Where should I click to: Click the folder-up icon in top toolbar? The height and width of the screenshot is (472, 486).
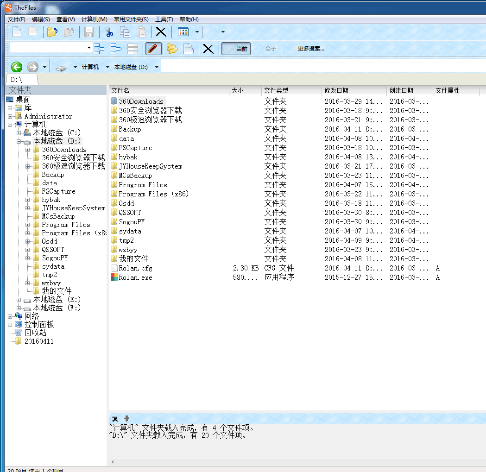click(52, 32)
